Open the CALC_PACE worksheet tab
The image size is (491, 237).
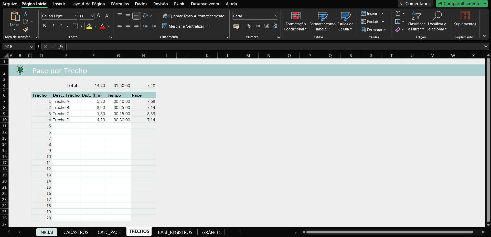[x=109, y=232]
